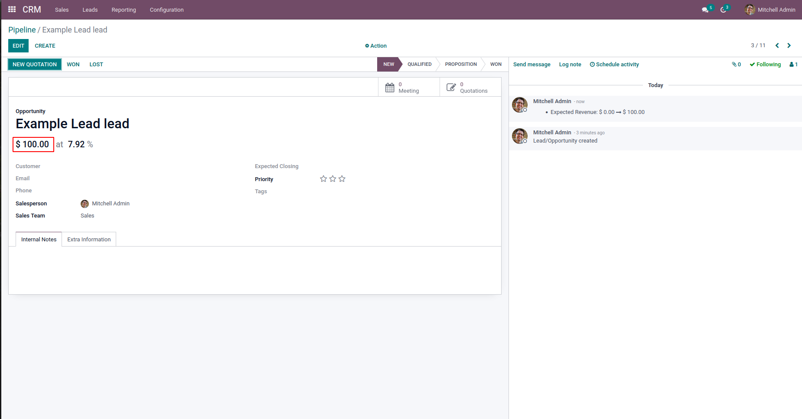
Task: Switch to the Internal Notes tab
Action: 39,239
